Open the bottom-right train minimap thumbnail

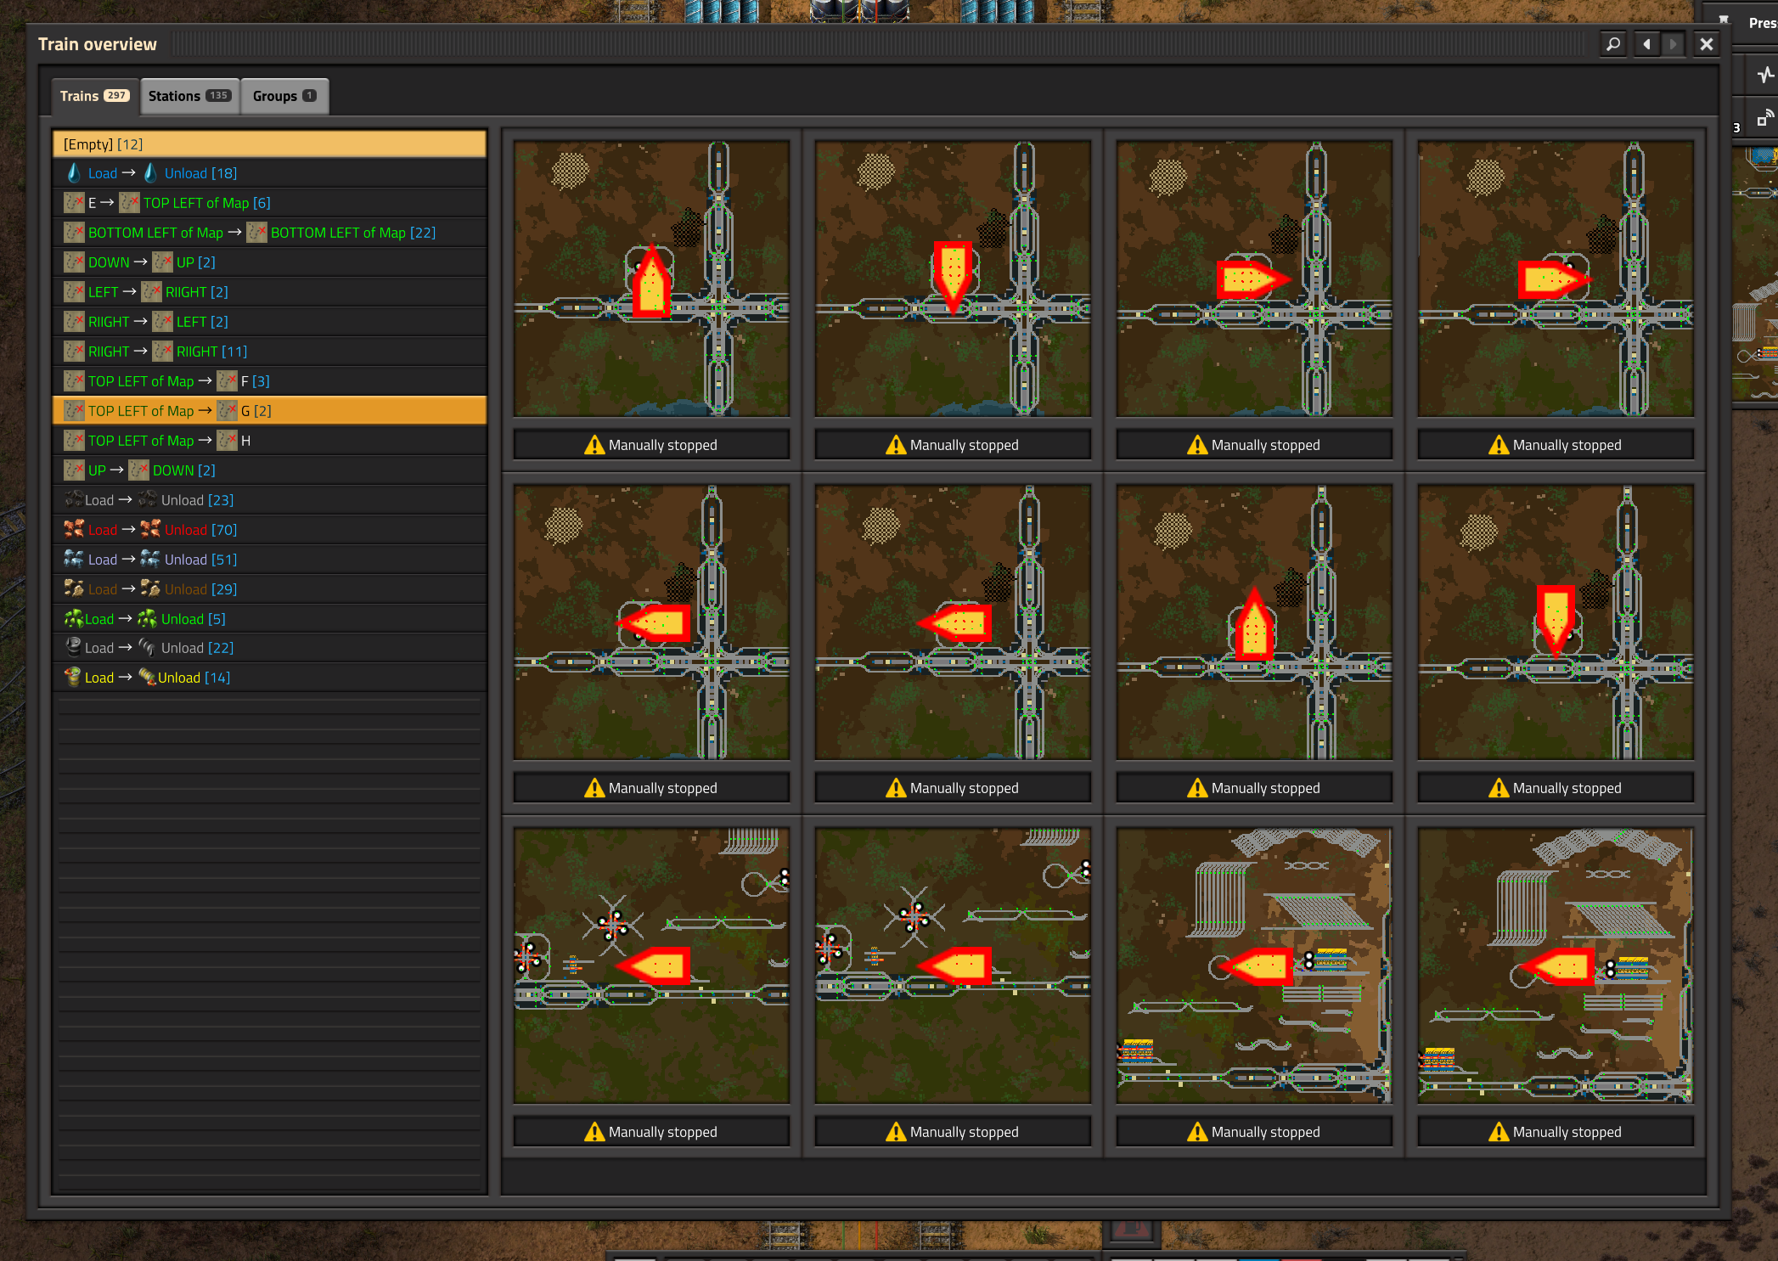(x=1556, y=965)
